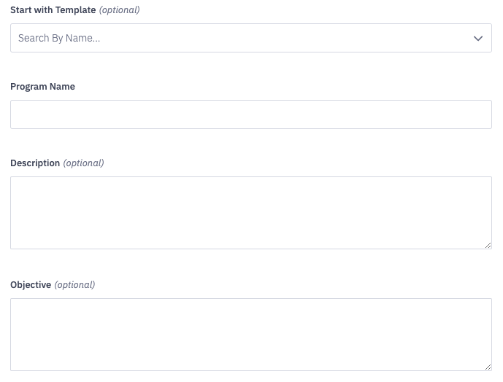Click the optional text beside Start with Template
503x382 pixels.
tap(119, 10)
